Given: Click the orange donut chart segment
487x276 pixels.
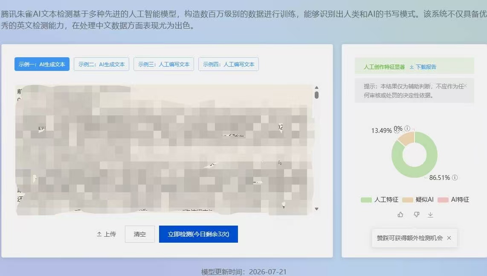Looking at the screenshot, I should (407, 138).
